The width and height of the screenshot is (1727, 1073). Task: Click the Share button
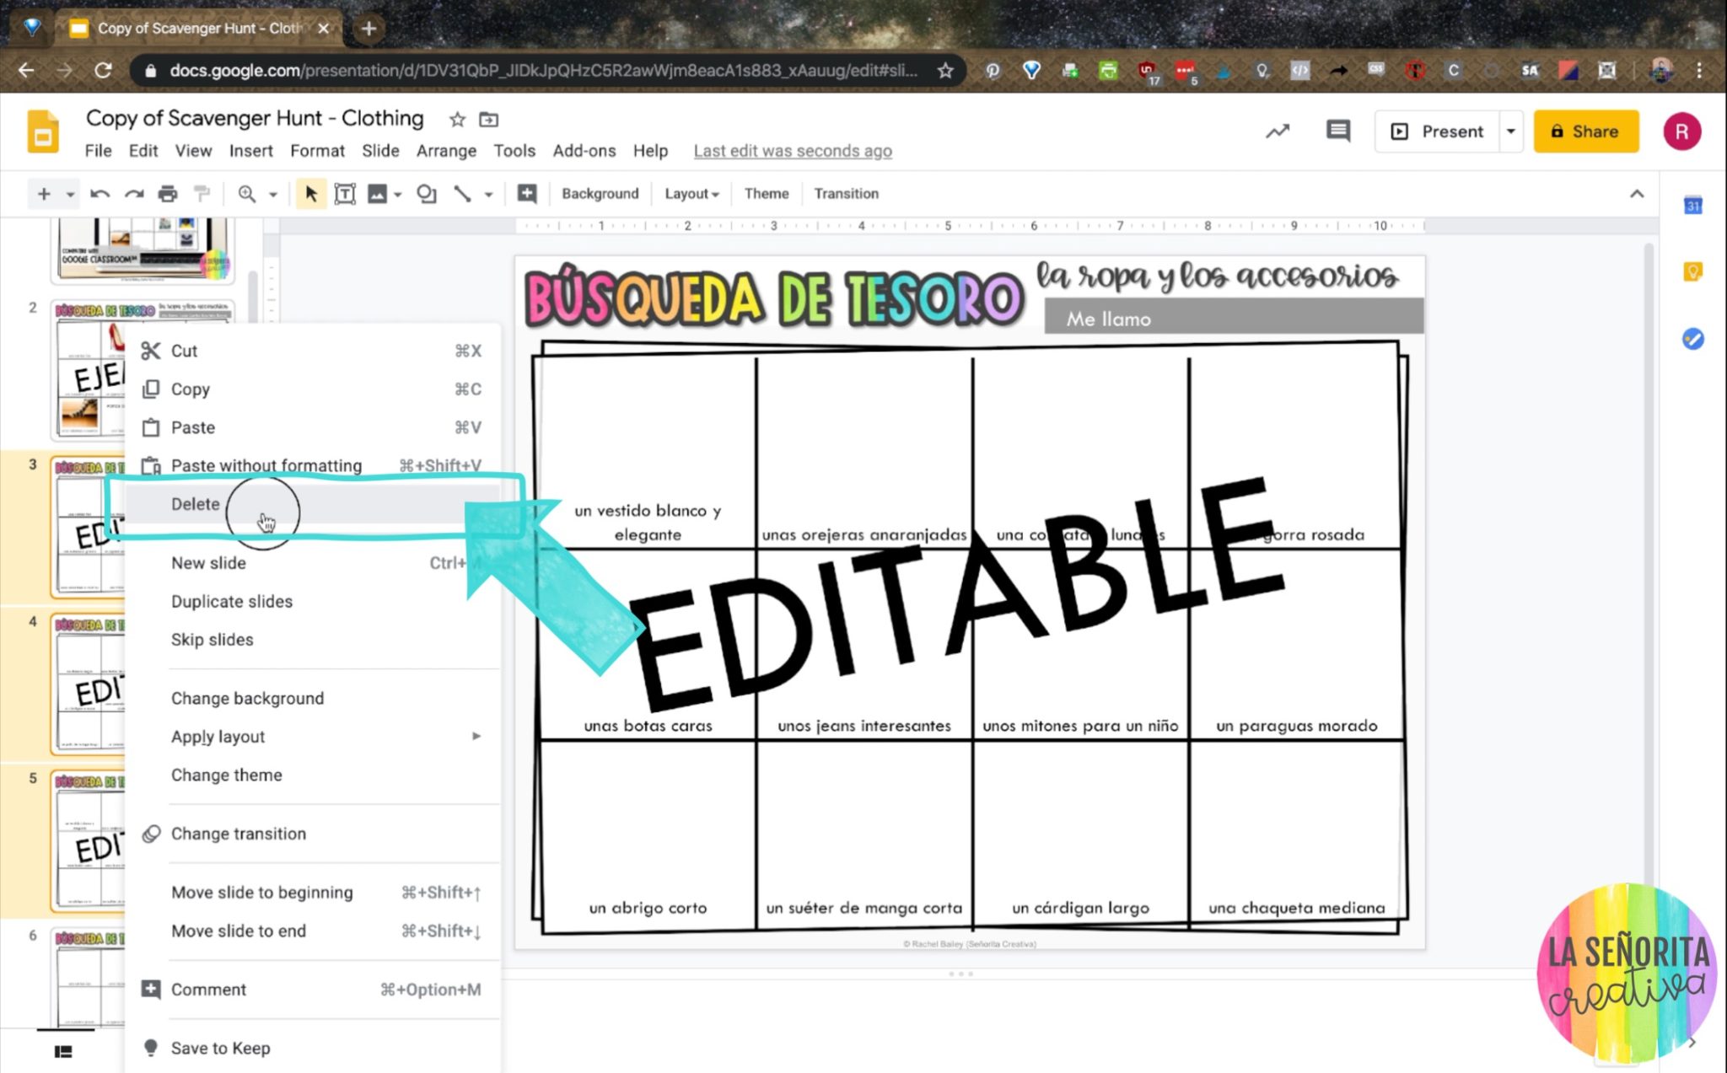1586,131
